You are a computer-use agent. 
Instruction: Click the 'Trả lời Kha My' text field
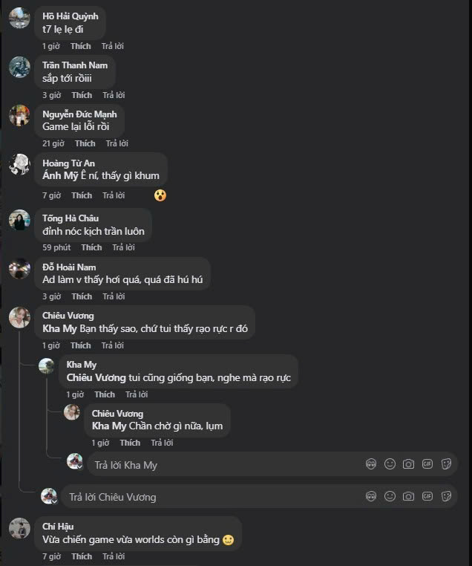click(223, 465)
